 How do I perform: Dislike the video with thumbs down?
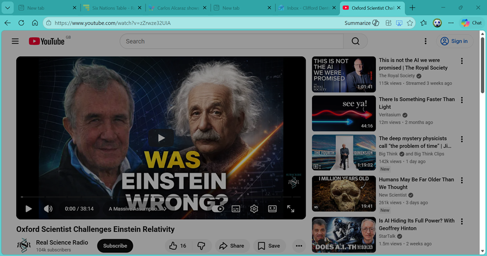(201, 246)
